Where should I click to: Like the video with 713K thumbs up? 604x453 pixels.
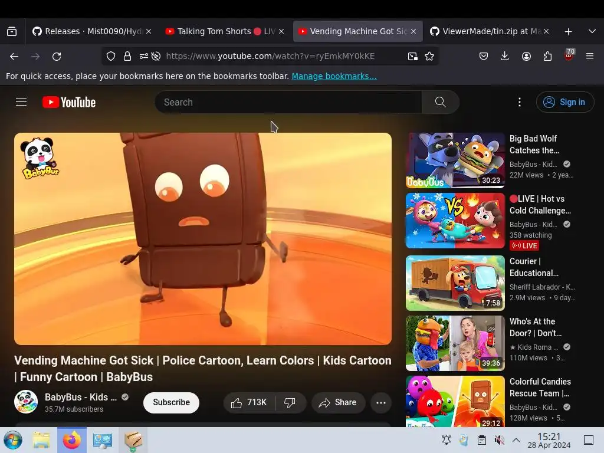[249, 402]
